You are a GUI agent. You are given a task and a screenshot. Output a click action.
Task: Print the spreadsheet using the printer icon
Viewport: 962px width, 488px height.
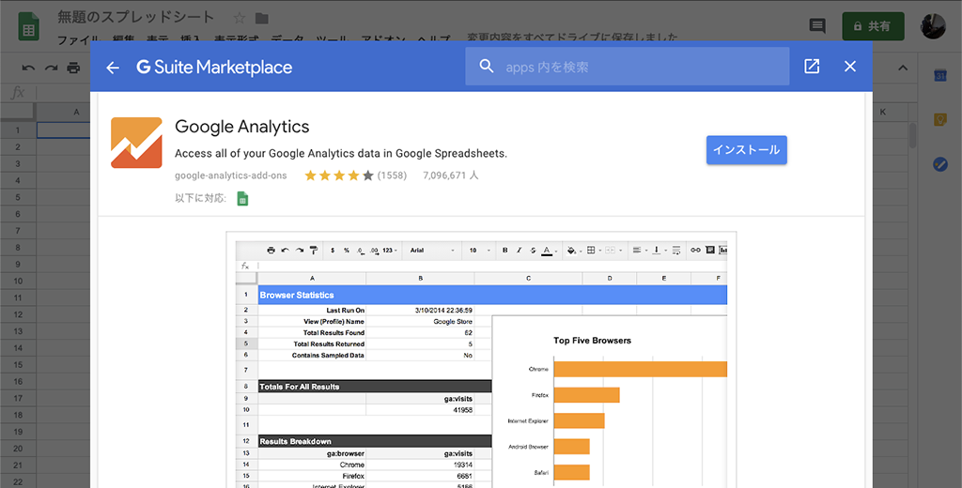[73, 69]
